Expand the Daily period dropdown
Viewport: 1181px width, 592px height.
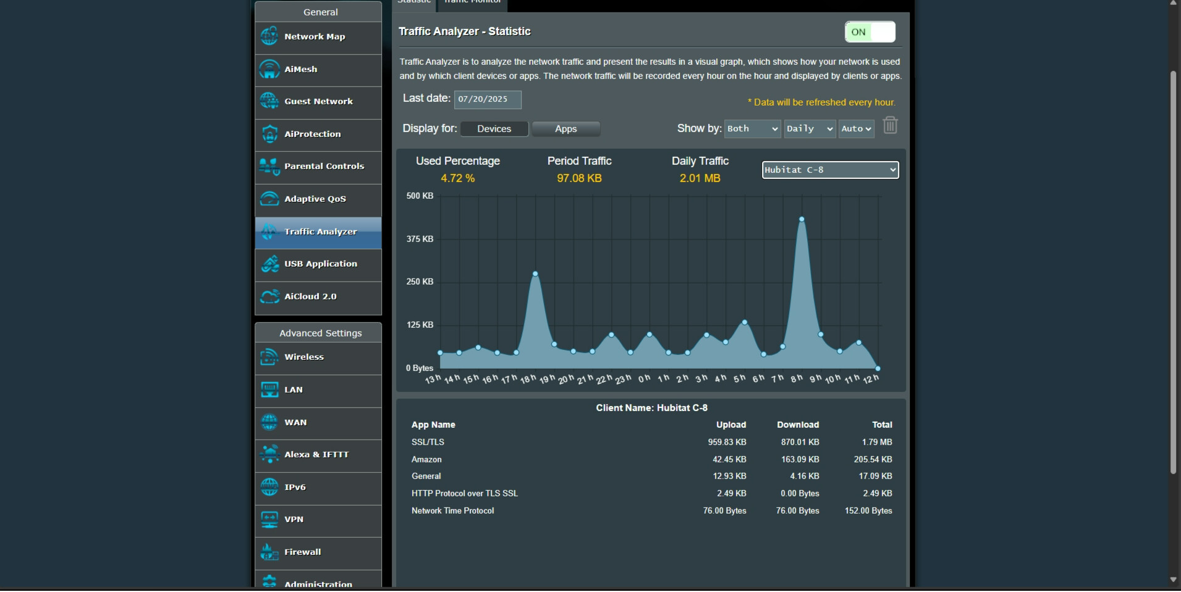(810, 129)
